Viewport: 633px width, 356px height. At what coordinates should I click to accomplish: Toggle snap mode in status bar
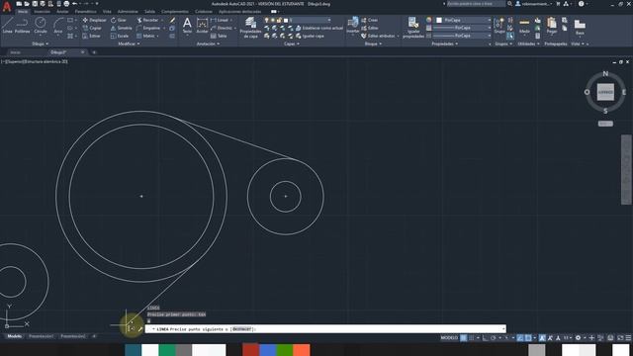point(472,338)
